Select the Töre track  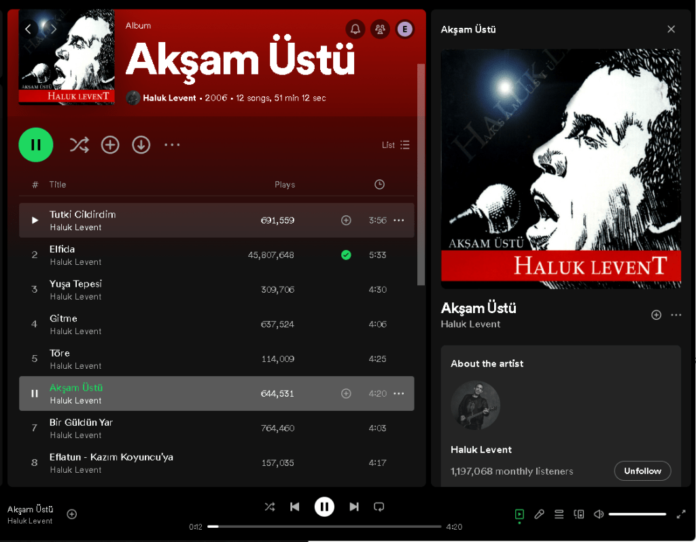click(x=217, y=359)
